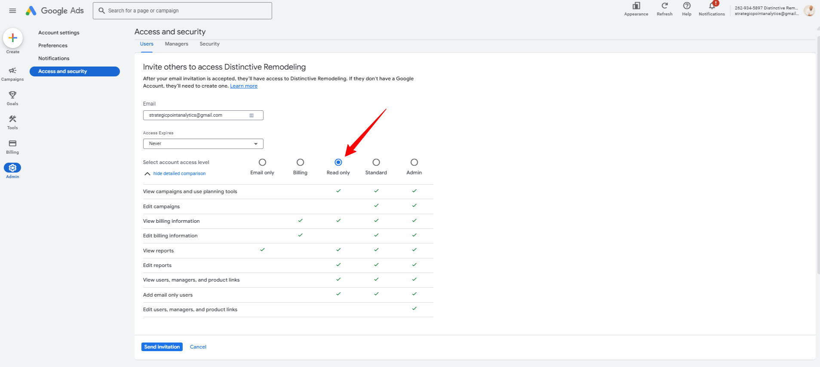
Task: Click the 'Edit reports' row label
Action: click(x=157, y=265)
